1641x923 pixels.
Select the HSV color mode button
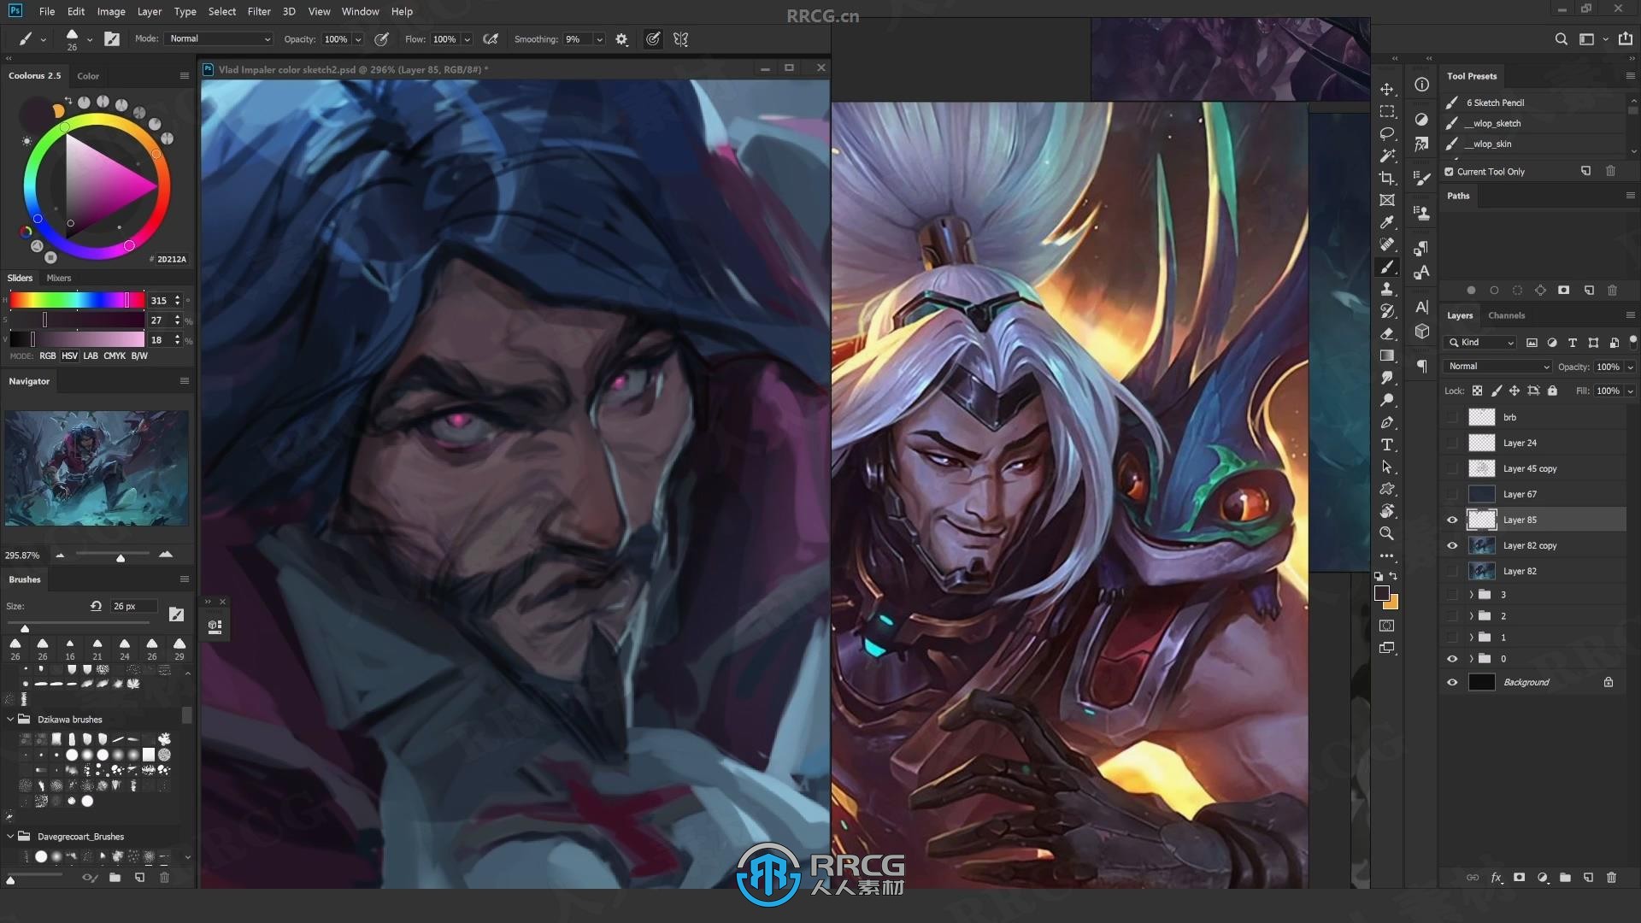coord(69,356)
